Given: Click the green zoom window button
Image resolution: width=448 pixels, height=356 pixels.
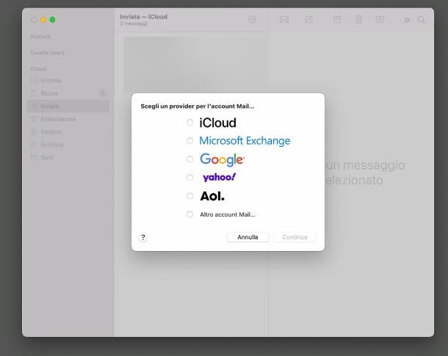Looking at the screenshot, I should pyautogui.click(x=53, y=20).
